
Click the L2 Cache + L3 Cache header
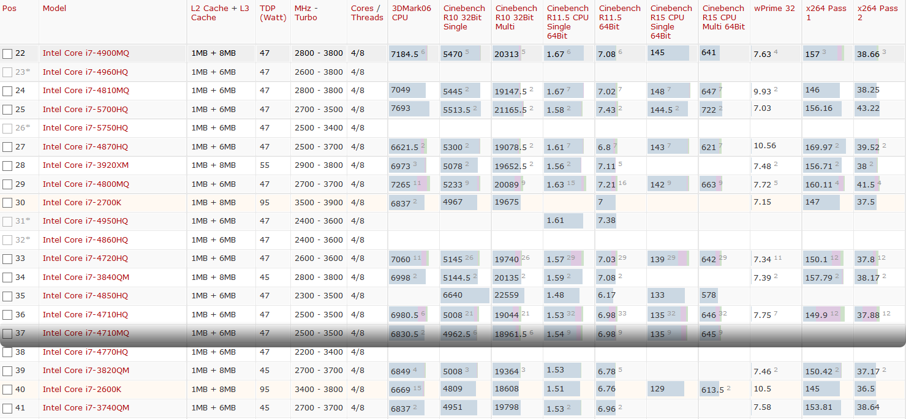pos(220,13)
